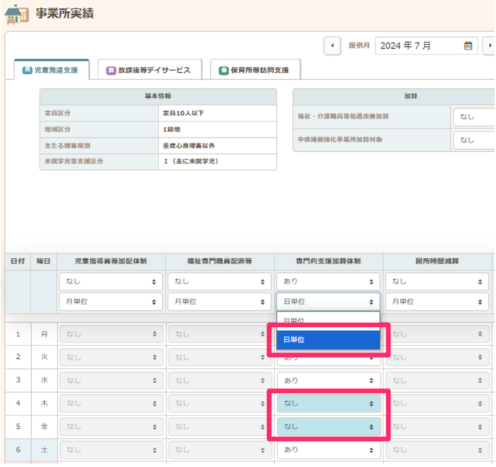The width and height of the screenshot is (496, 467).
Task: Click the house icon beside 事業所実績 title
Action: tap(16, 13)
